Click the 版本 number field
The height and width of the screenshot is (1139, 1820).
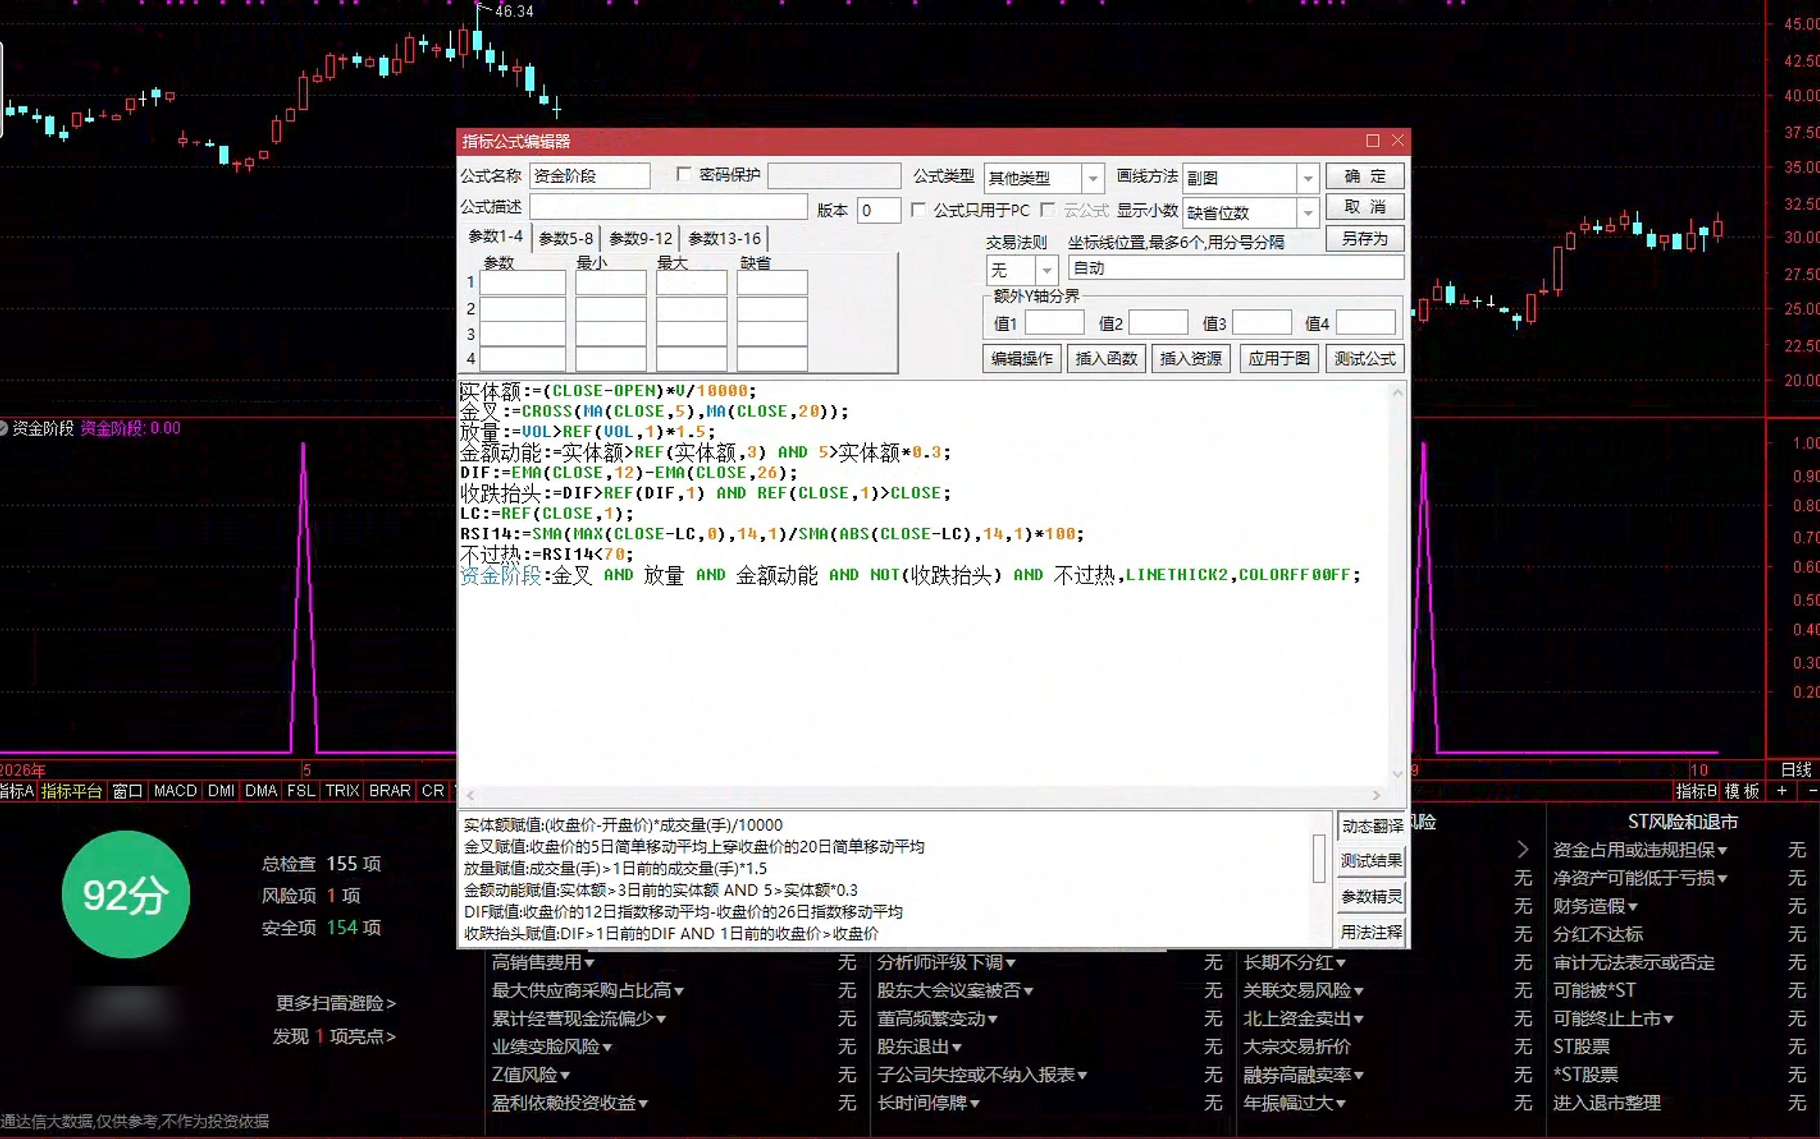tap(879, 211)
